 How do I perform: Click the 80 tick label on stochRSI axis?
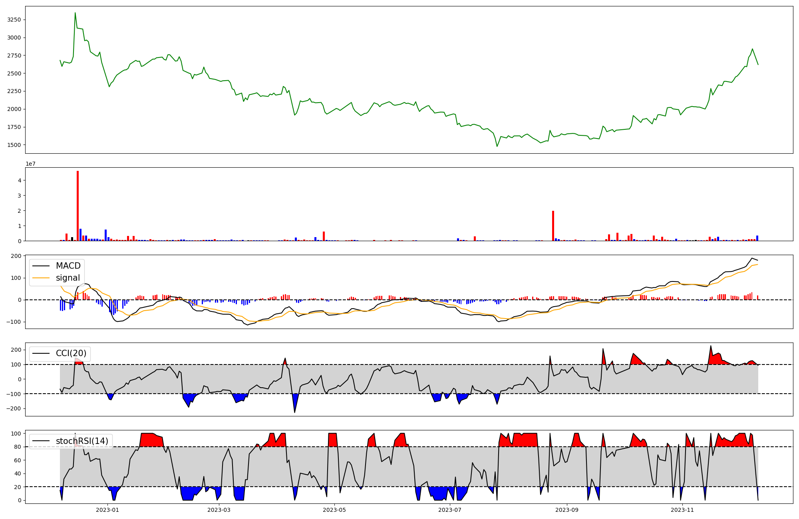click(18, 447)
